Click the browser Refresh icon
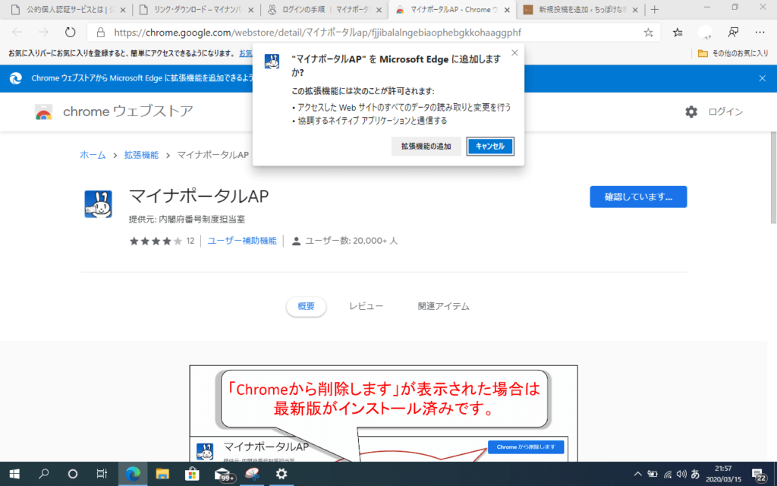 [71, 32]
